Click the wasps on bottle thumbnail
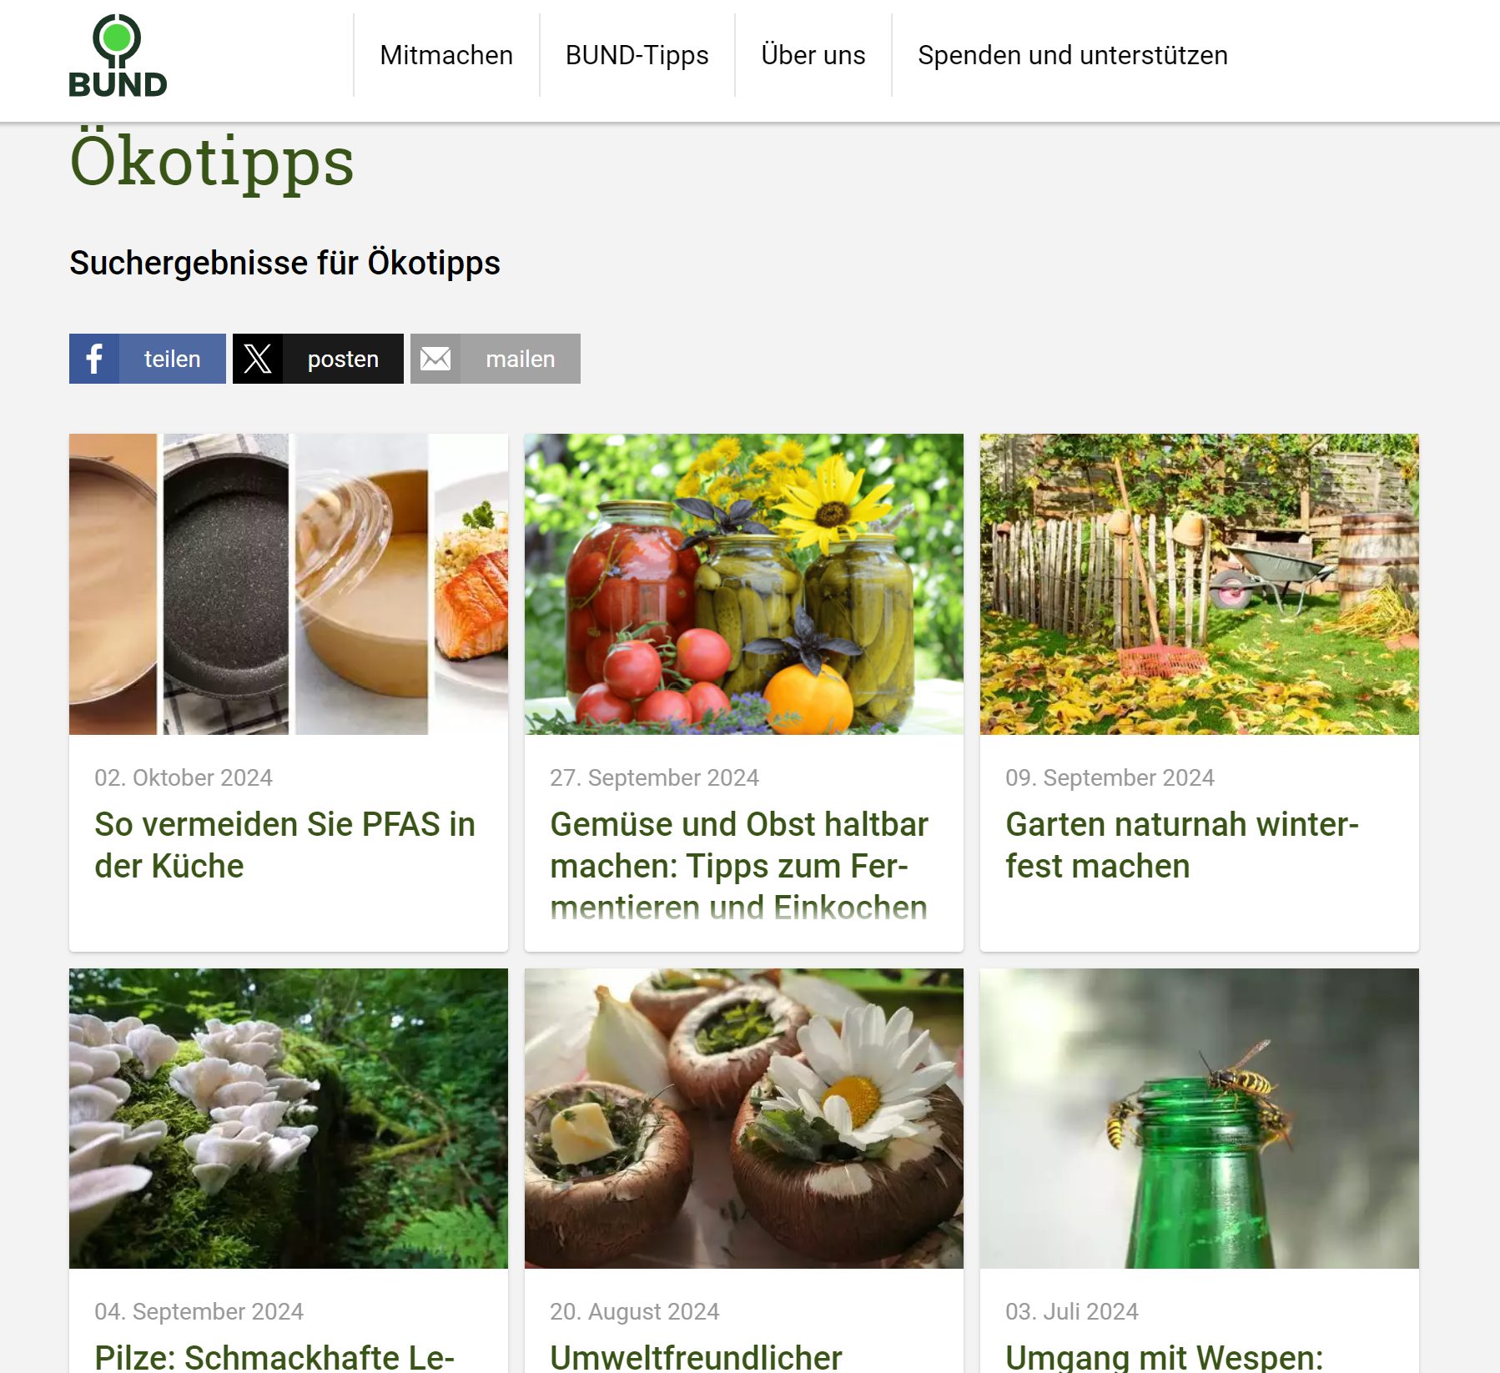Viewport: 1500px width, 1373px height. 1200,1119
